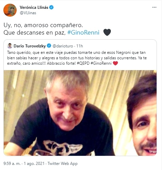
Task: Click the 1 ago. 2021 date
Action: coord(34,164)
